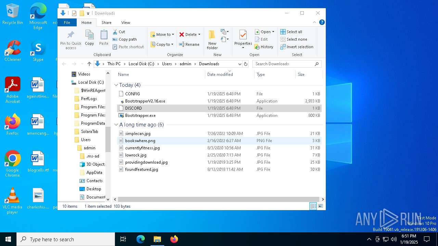Click the Refresh icon next to address bar
Viewport: 438px width, 246px height.
click(245, 64)
